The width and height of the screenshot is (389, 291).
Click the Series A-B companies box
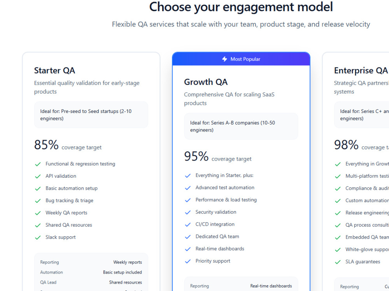241,126
